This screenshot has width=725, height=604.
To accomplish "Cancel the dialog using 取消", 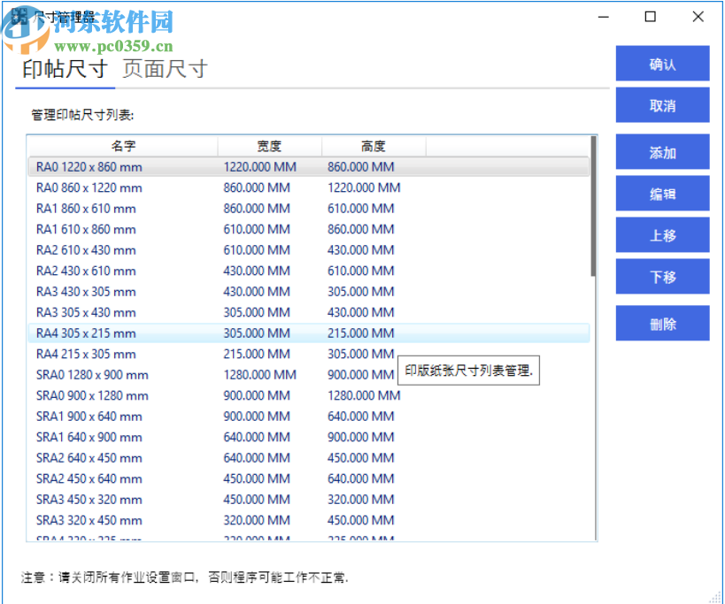I will (661, 104).
